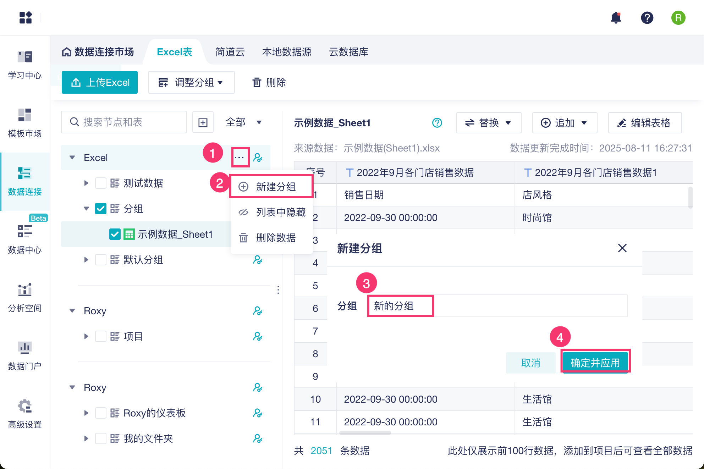Click the 确定并应用 button

coord(595,363)
